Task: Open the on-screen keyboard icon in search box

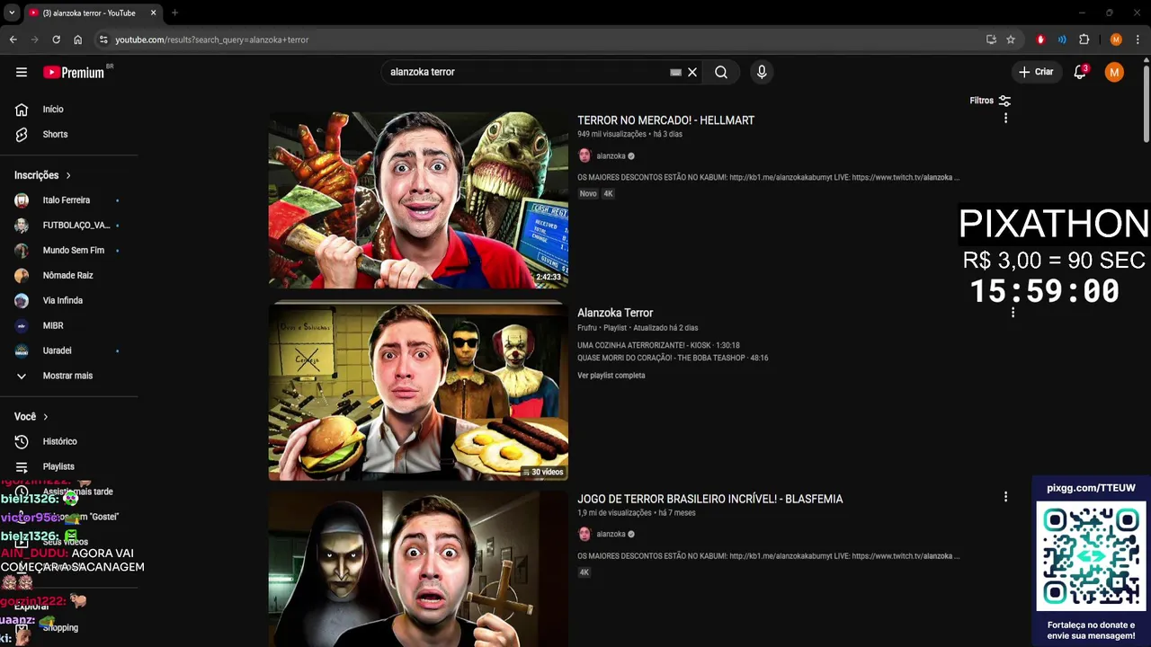Action: point(675,72)
